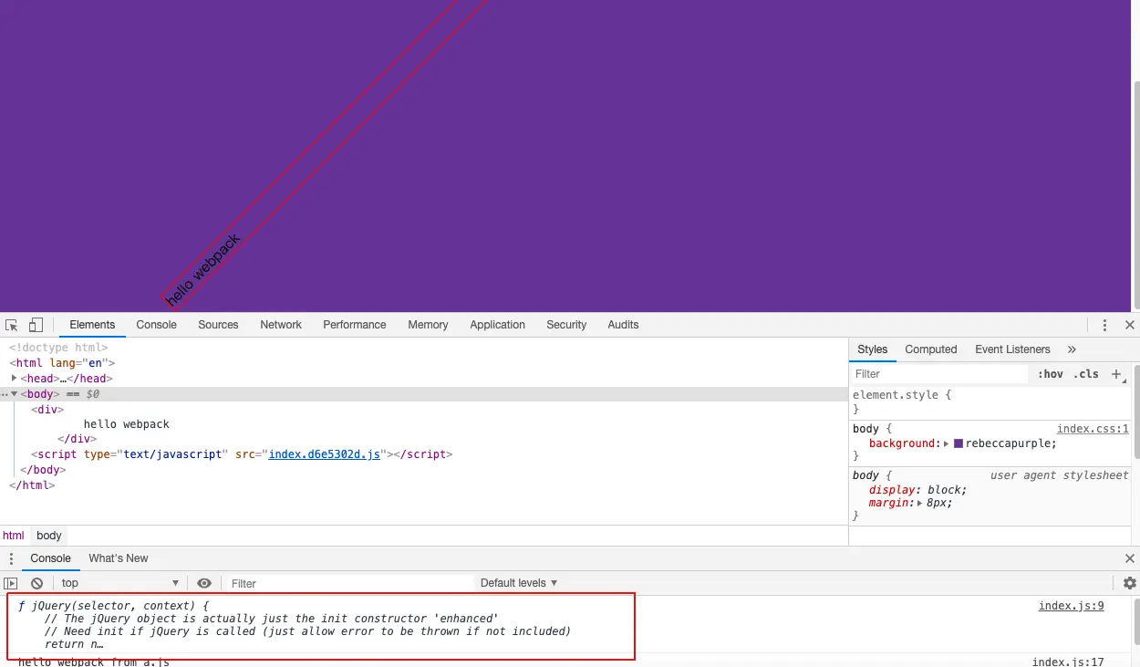Select the Styles sidebar tab

click(873, 349)
